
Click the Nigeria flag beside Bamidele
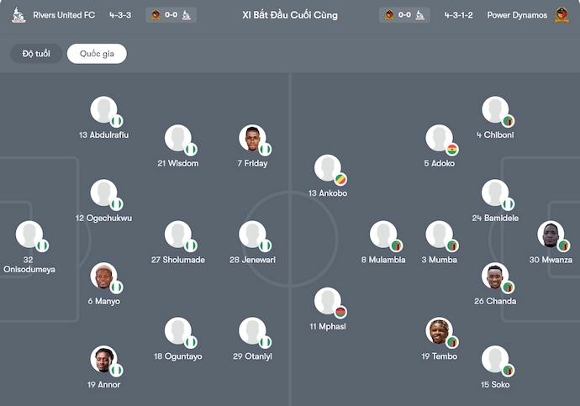pos(508,203)
